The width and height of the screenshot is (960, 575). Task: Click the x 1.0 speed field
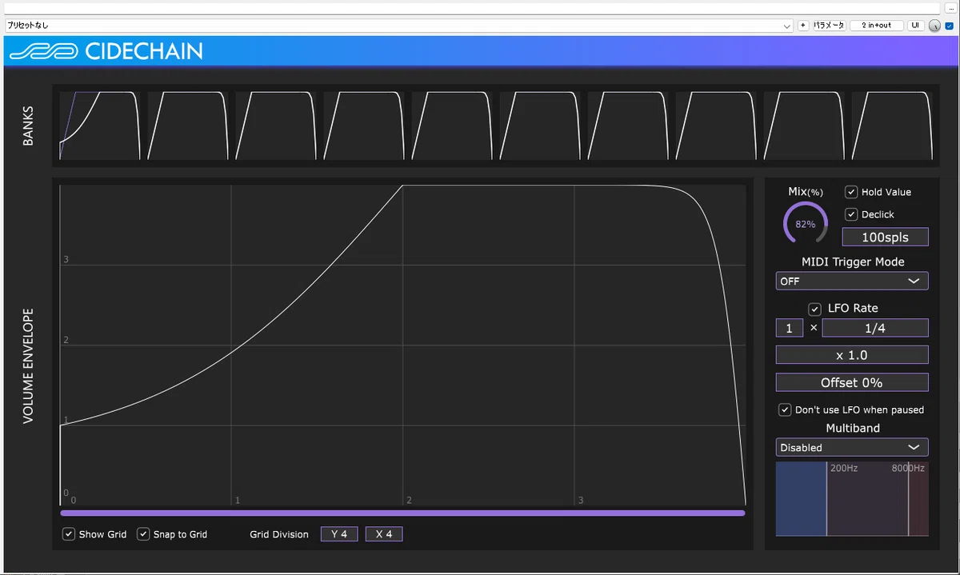(852, 355)
